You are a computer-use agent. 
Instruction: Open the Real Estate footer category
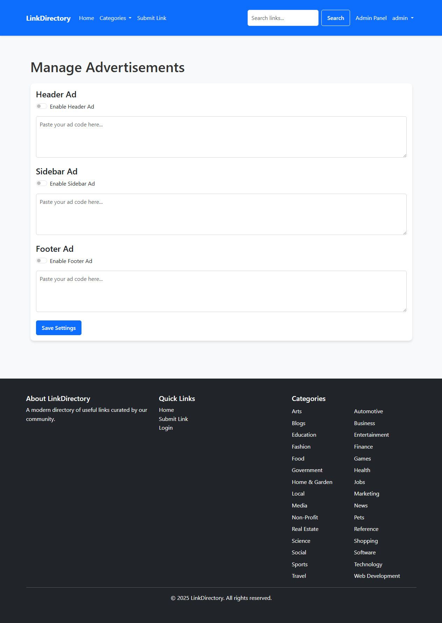pos(305,529)
